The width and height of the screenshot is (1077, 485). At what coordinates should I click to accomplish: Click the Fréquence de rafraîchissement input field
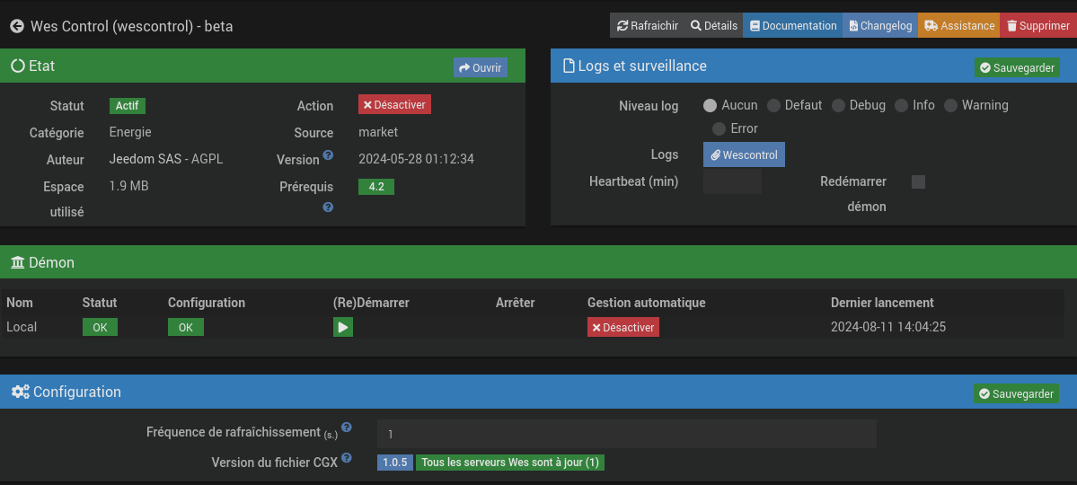pyautogui.click(x=626, y=434)
